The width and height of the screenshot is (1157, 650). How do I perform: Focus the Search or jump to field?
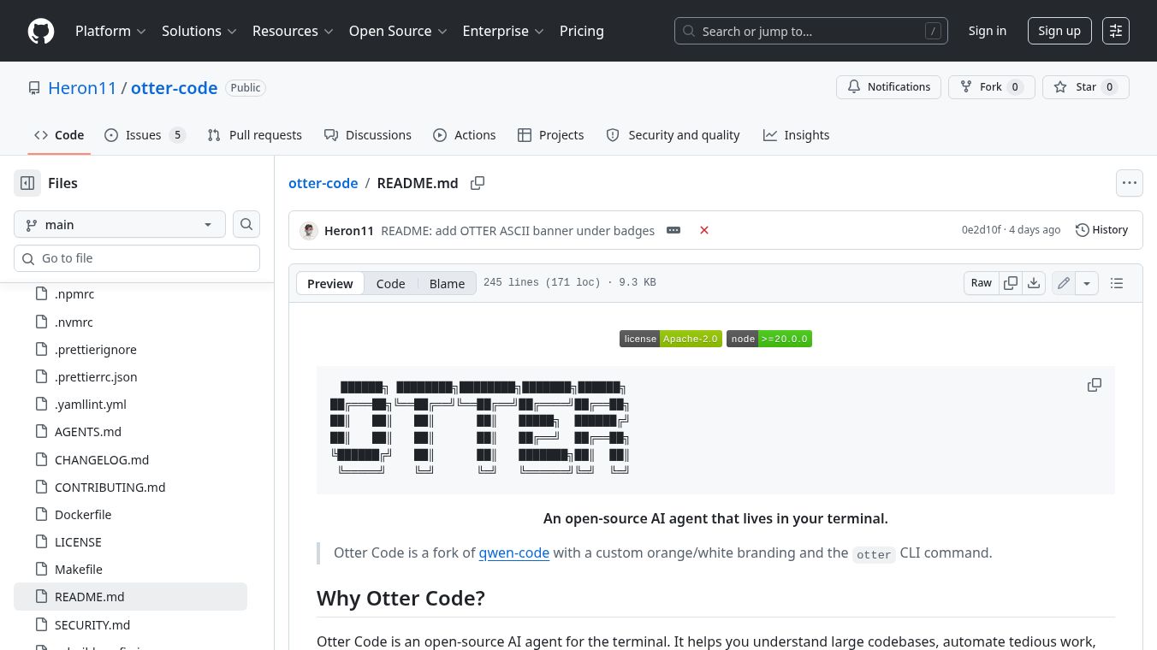click(811, 31)
